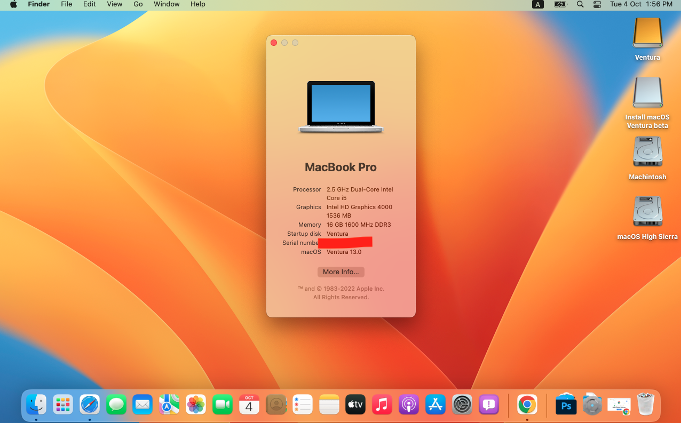Launch FaceTime from the dock
The width and height of the screenshot is (681, 423).
pyautogui.click(x=223, y=405)
